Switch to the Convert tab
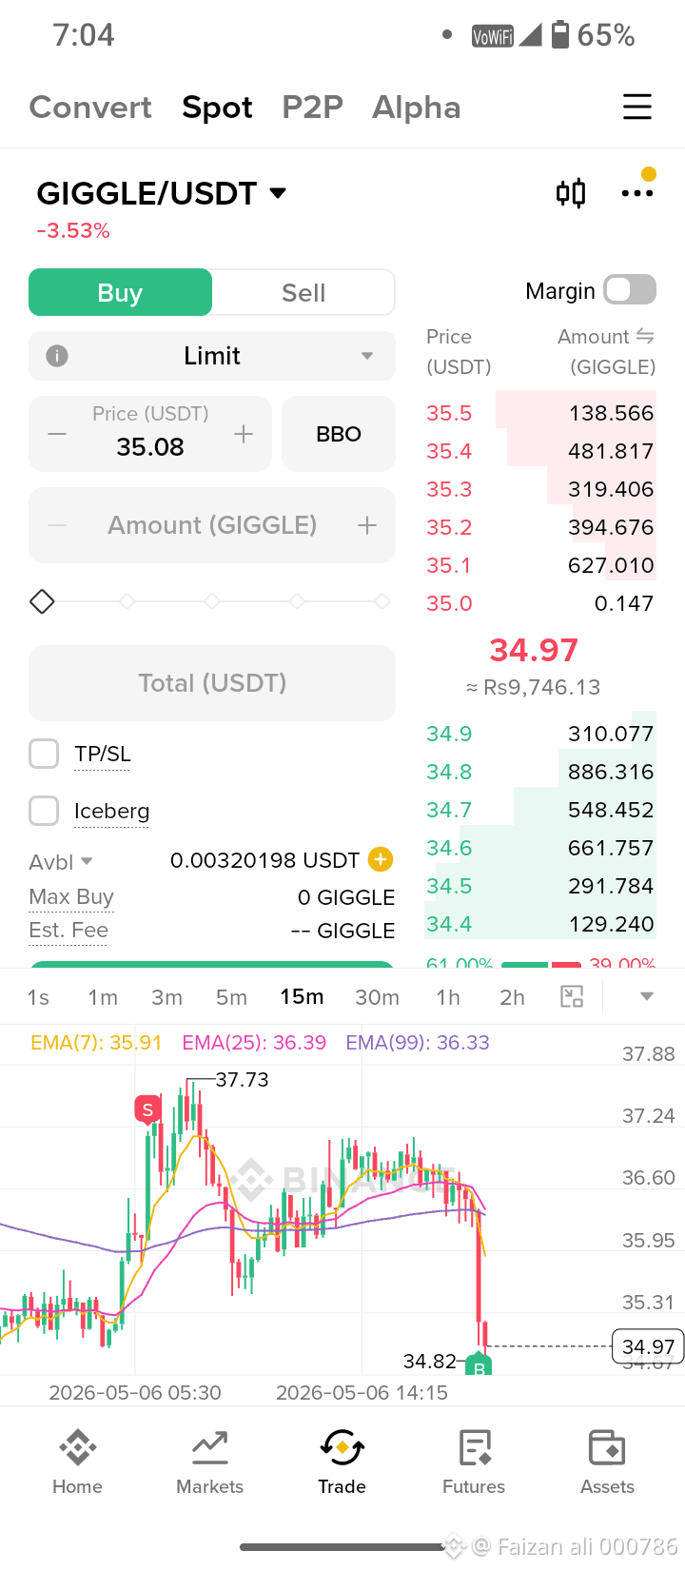This screenshot has height=1570, width=685. [90, 108]
